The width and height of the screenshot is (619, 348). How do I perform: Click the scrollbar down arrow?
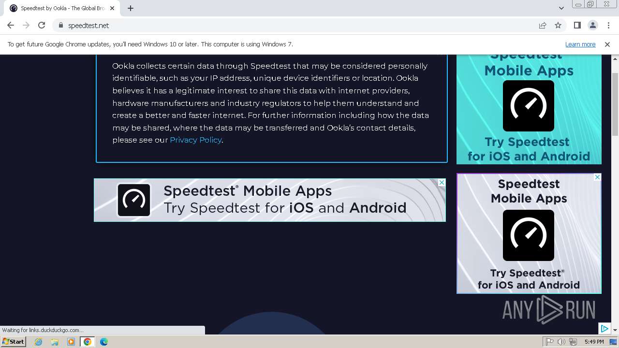(x=615, y=330)
